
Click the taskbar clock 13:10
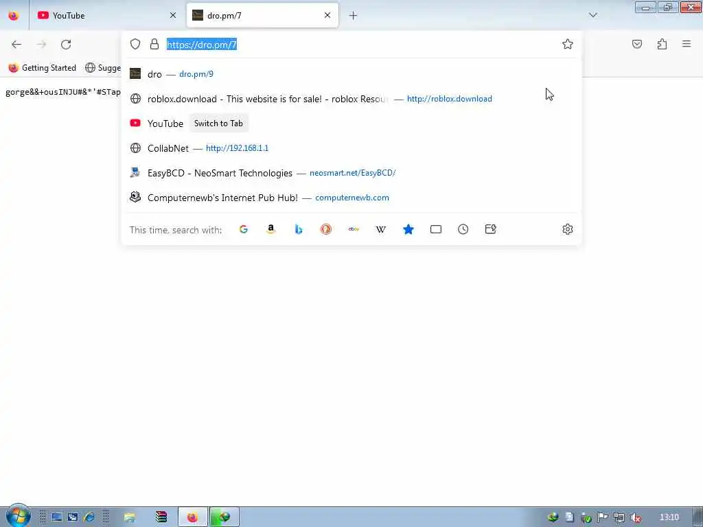[669, 517]
